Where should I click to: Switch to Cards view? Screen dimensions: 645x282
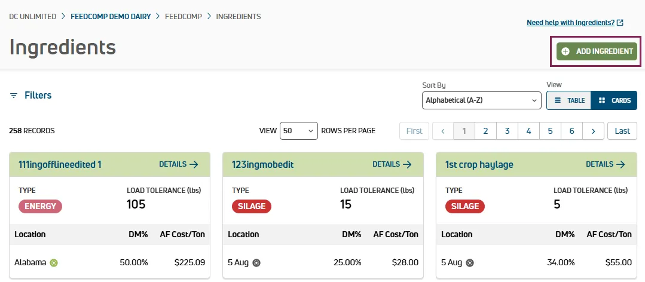614,100
